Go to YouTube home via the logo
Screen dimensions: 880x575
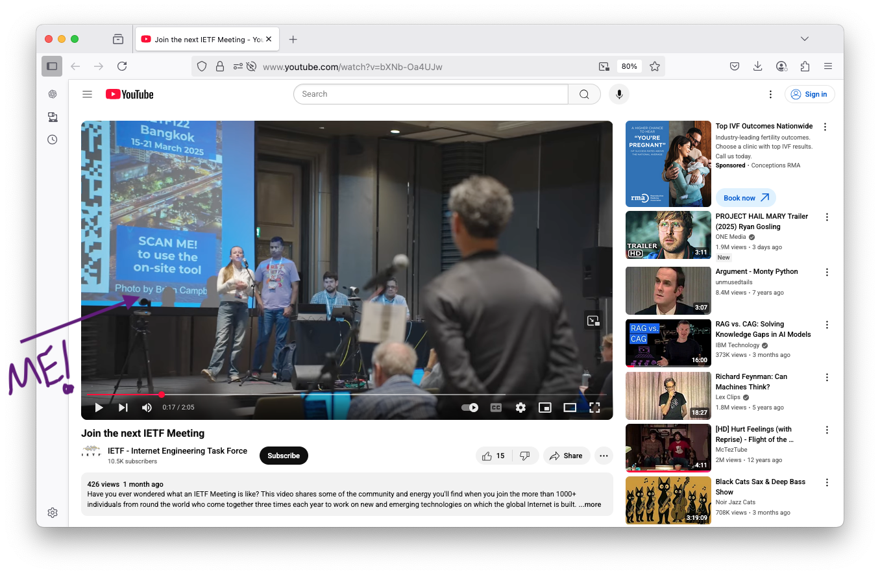(130, 94)
